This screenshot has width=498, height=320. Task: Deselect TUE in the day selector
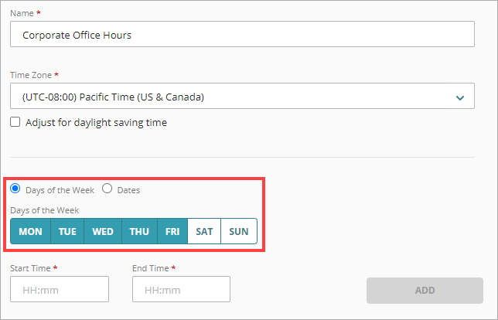(x=67, y=232)
